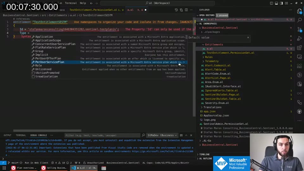Image resolution: width=304 pixels, height=171 pixels.
Task: Click the open changes icon in editor toolbar
Action: point(181,10)
